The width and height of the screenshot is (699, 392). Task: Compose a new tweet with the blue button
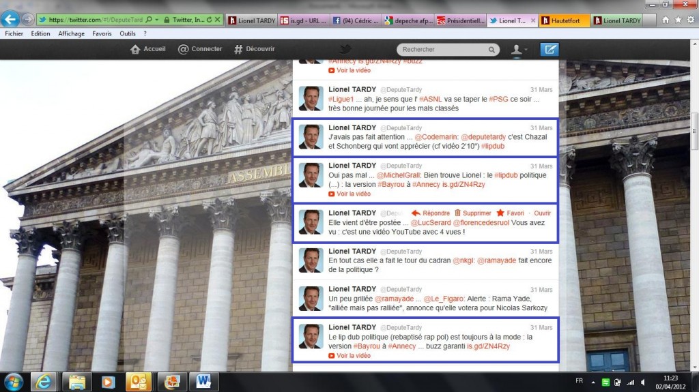coord(550,50)
